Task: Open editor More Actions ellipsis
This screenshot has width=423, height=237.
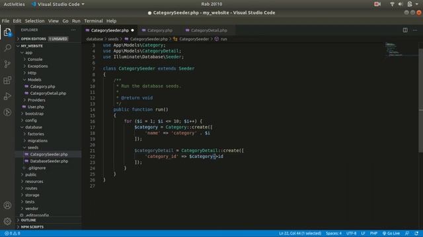Action: [415, 30]
